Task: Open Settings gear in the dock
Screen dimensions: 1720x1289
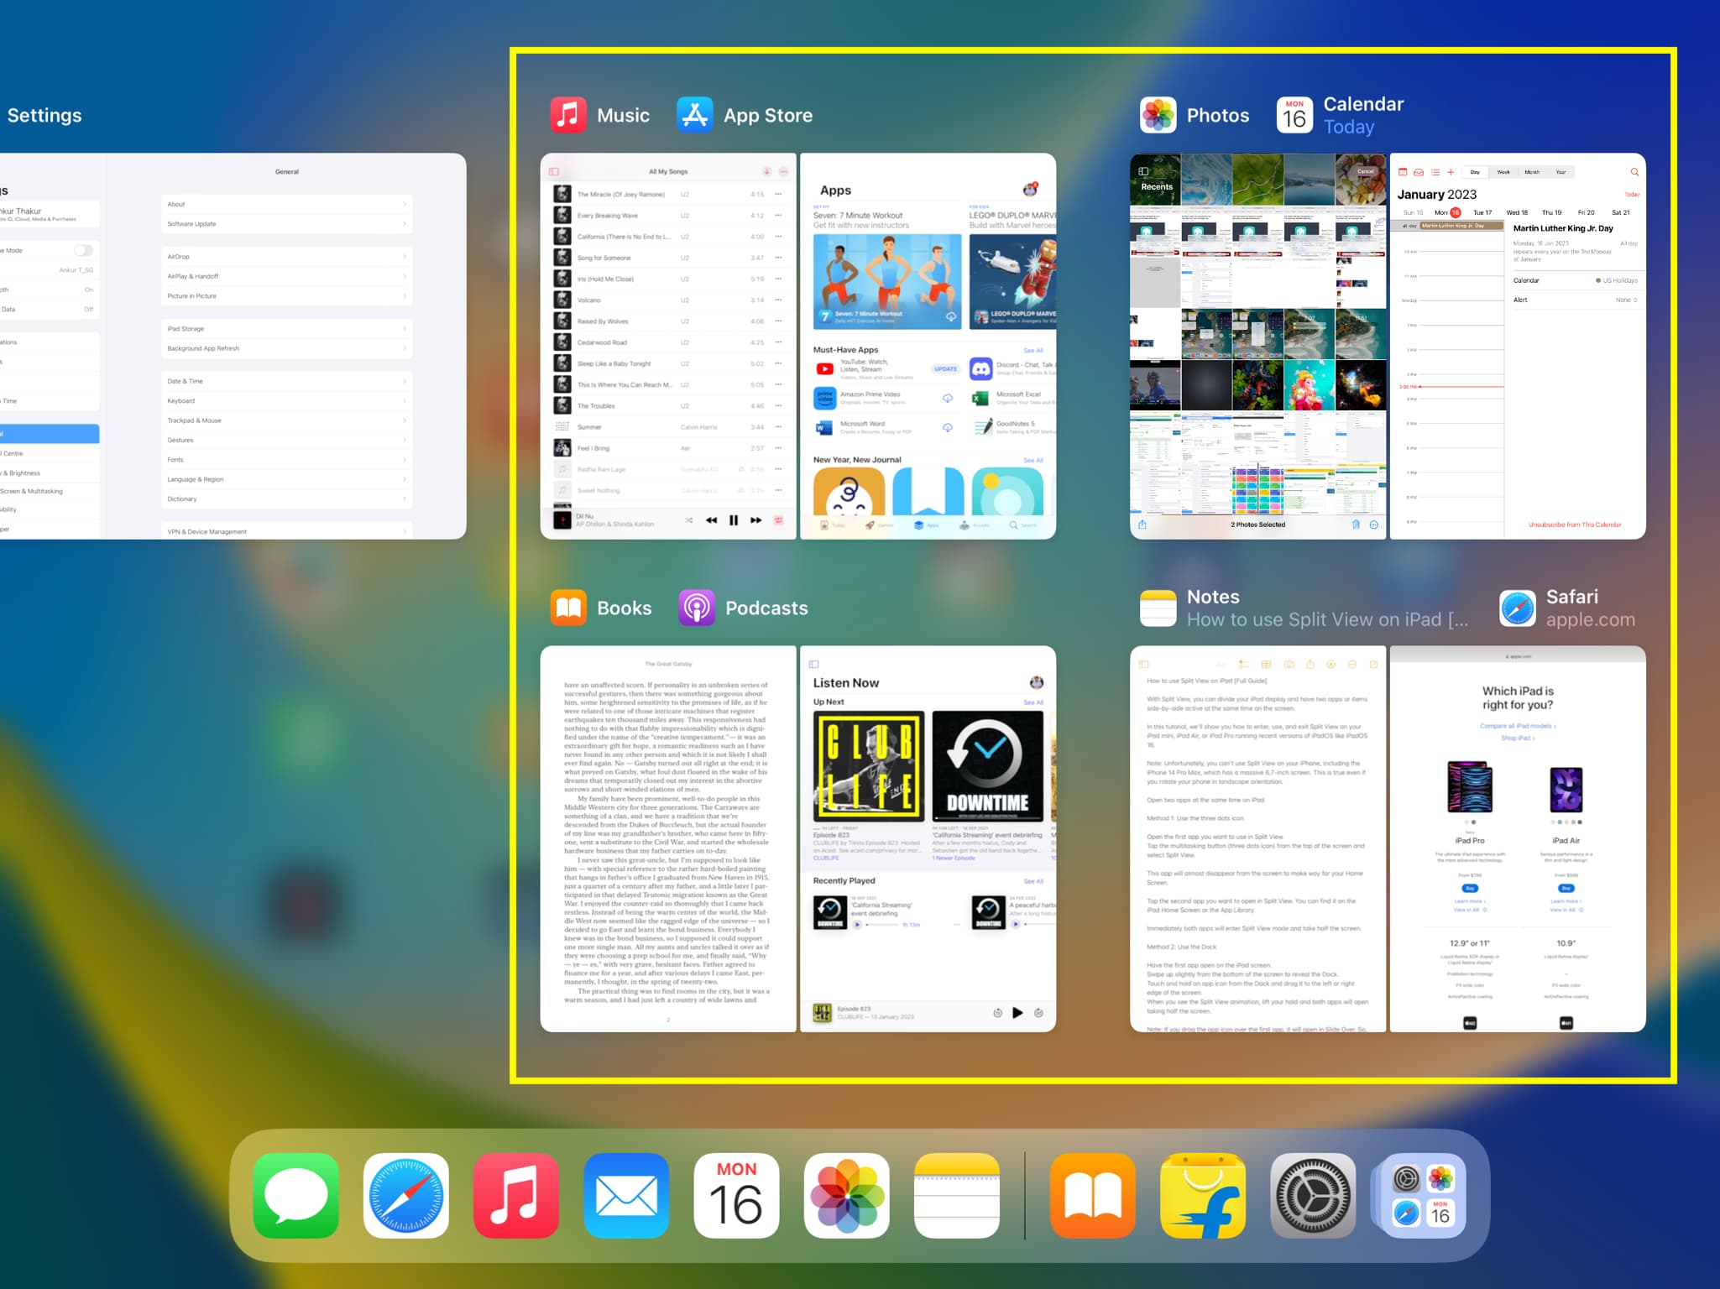Action: coord(1313,1195)
